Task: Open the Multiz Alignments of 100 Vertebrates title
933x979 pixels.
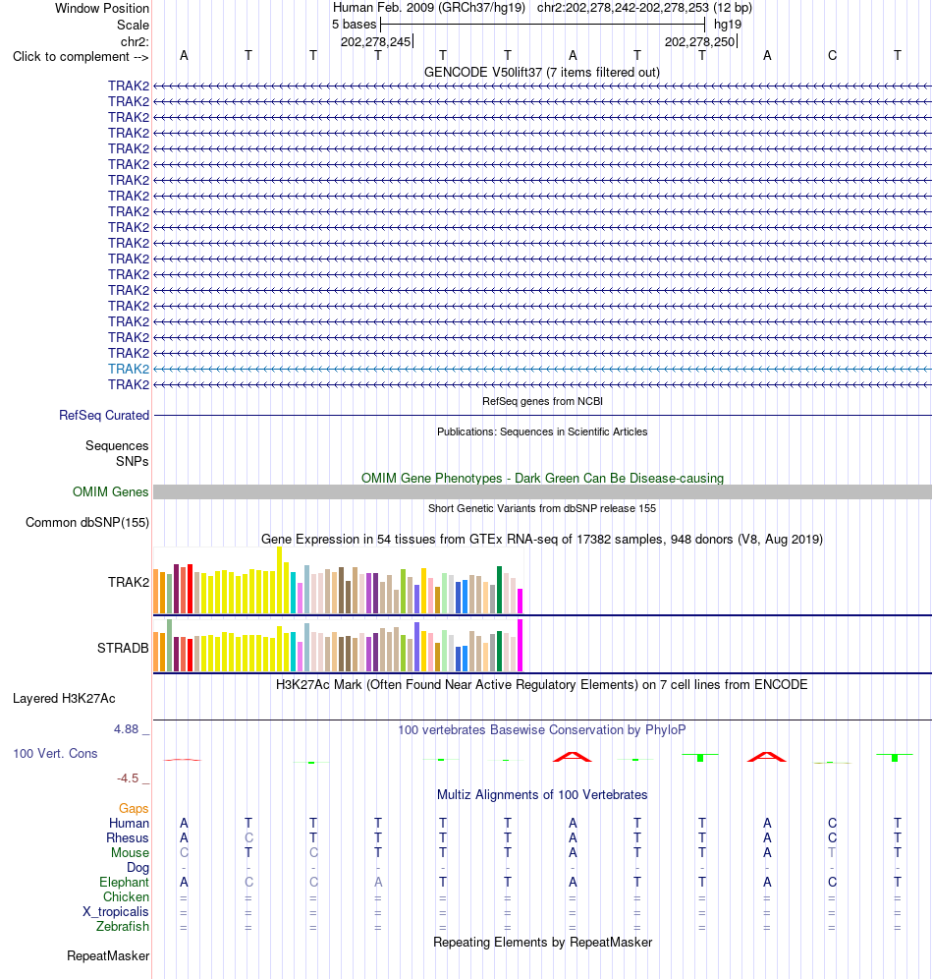Action: [x=542, y=795]
